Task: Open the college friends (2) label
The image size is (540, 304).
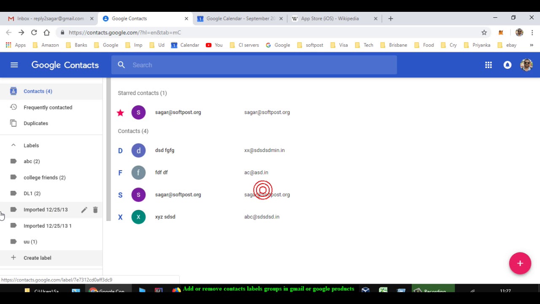Action: pos(51,177)
